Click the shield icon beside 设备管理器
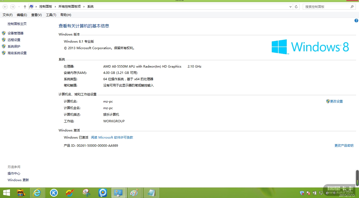The width and height of the screenshot is (359, 198). (4, 33)
